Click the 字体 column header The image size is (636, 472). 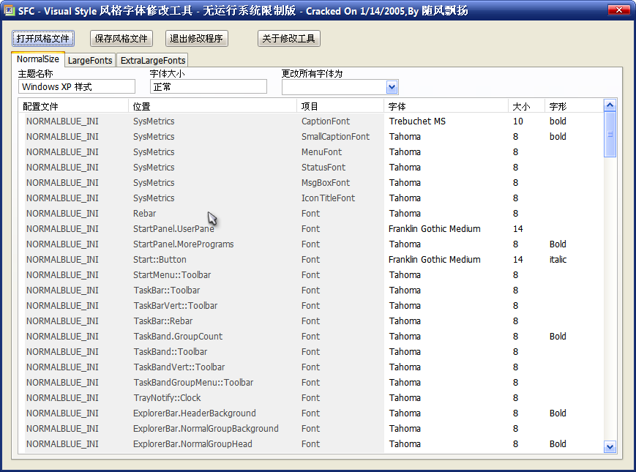point(446,106)
